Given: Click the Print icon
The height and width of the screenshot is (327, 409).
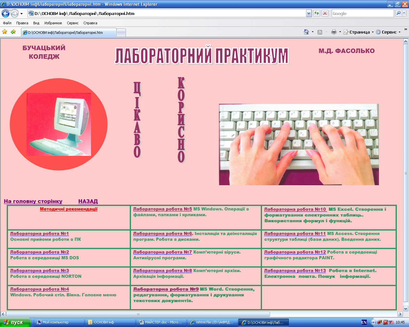Looking at the screenshot, I should pyautogui.click(x=334, y=32).
